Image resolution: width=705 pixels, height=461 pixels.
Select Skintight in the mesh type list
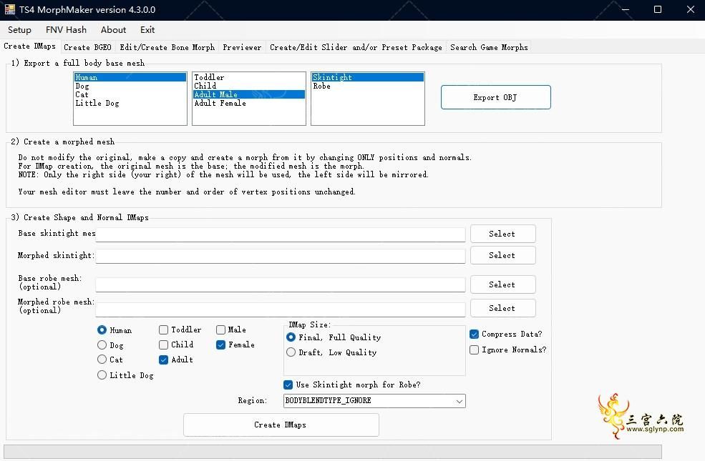(x=367, y=77)
